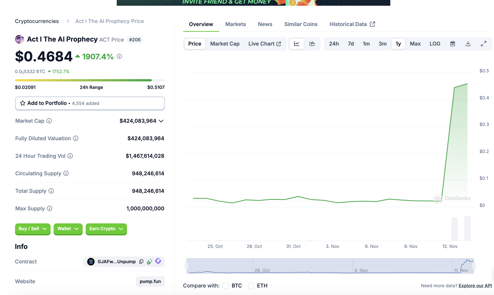Open the Earn Crypto dropdown
Image resolution: width=494 pixels, height=295 pixels.
(106, 229)
